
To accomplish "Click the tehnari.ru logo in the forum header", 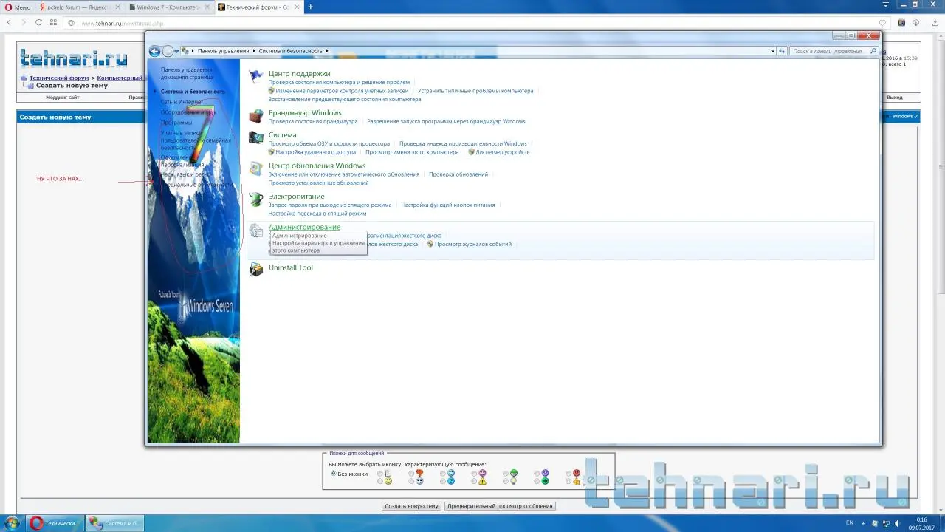I will click(74, 58).
